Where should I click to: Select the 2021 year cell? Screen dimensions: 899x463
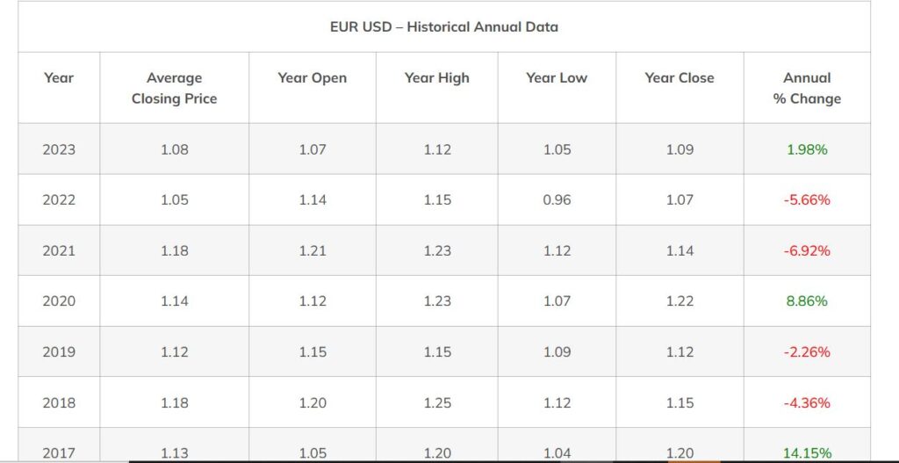(x=59, y=250)
